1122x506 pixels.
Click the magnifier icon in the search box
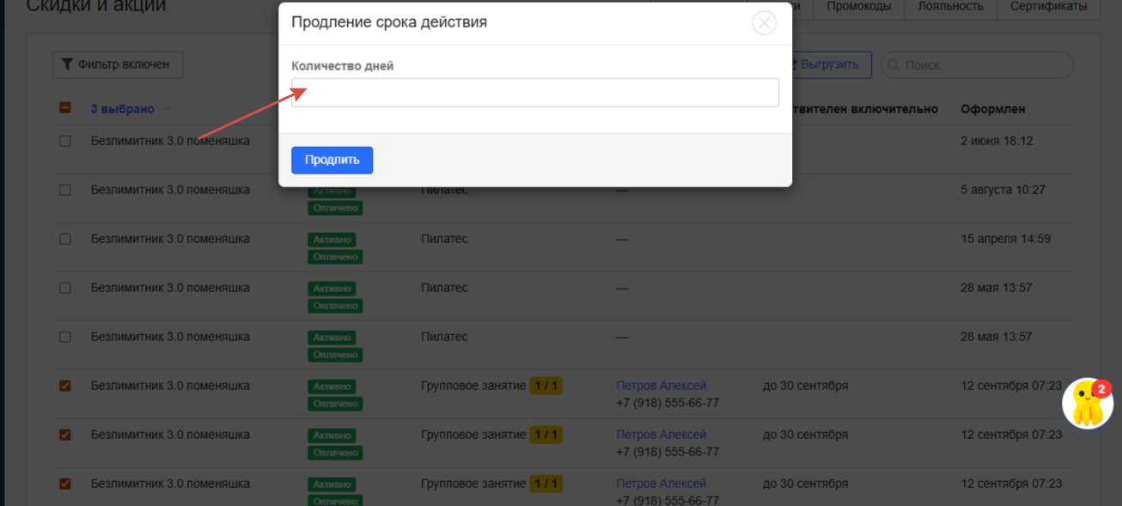(x=893, y=65)
